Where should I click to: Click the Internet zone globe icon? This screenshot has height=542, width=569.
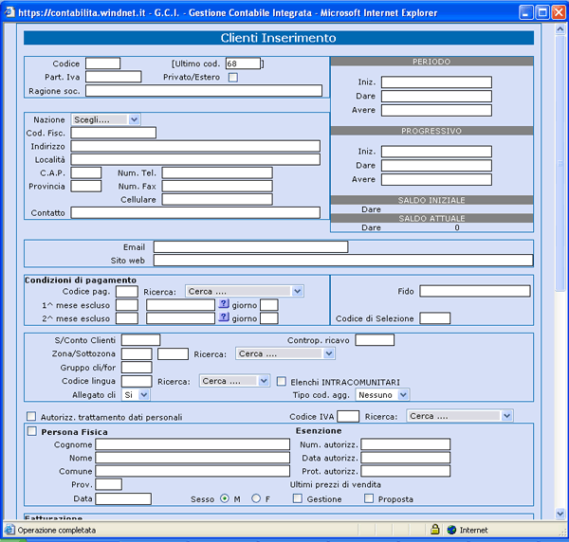click(451, 530)
